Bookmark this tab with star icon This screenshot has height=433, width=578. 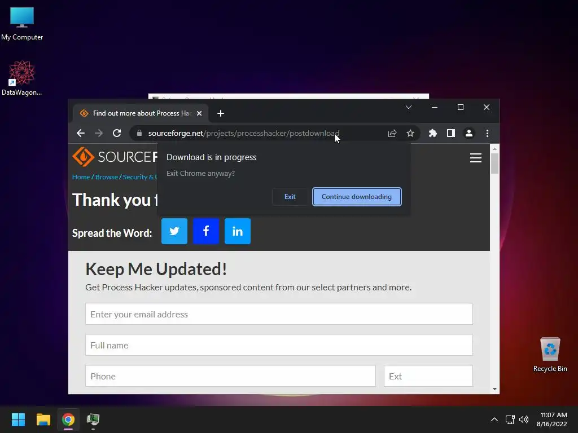(x=410, y=133)
